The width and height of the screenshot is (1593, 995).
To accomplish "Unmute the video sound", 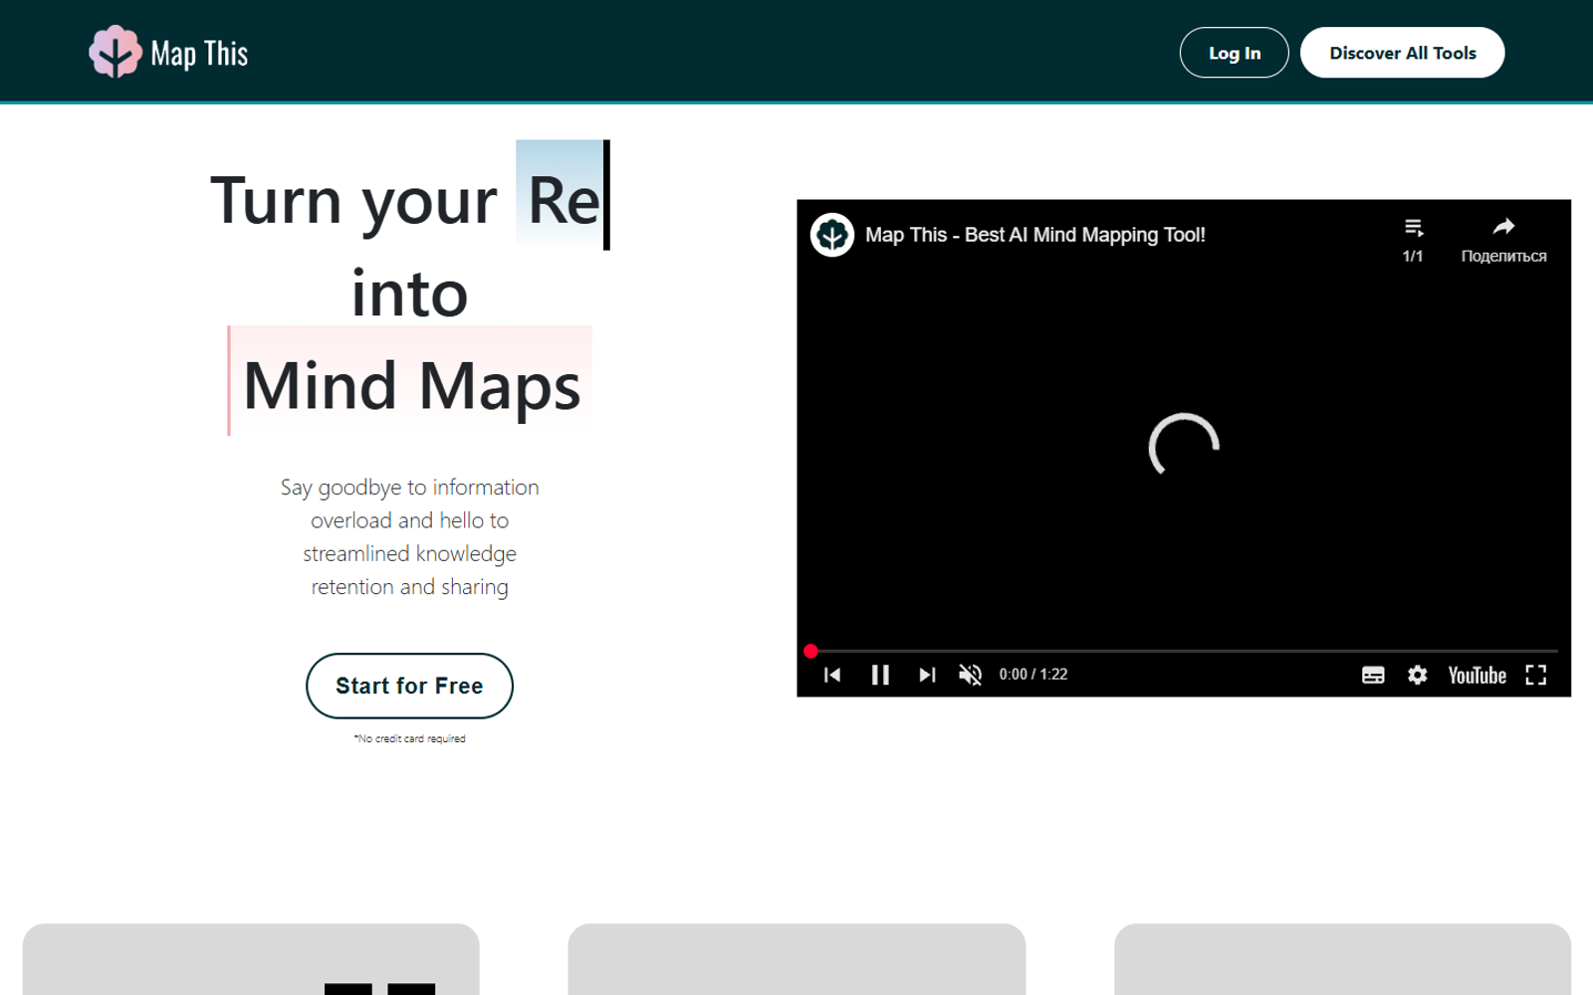I will coord(971,675).
